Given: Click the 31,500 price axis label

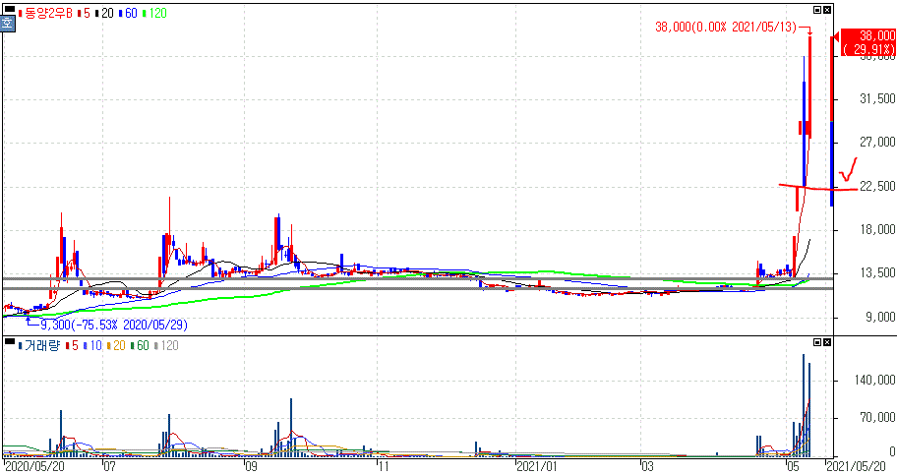Looking at the screenshot, I should click(877, 99).
